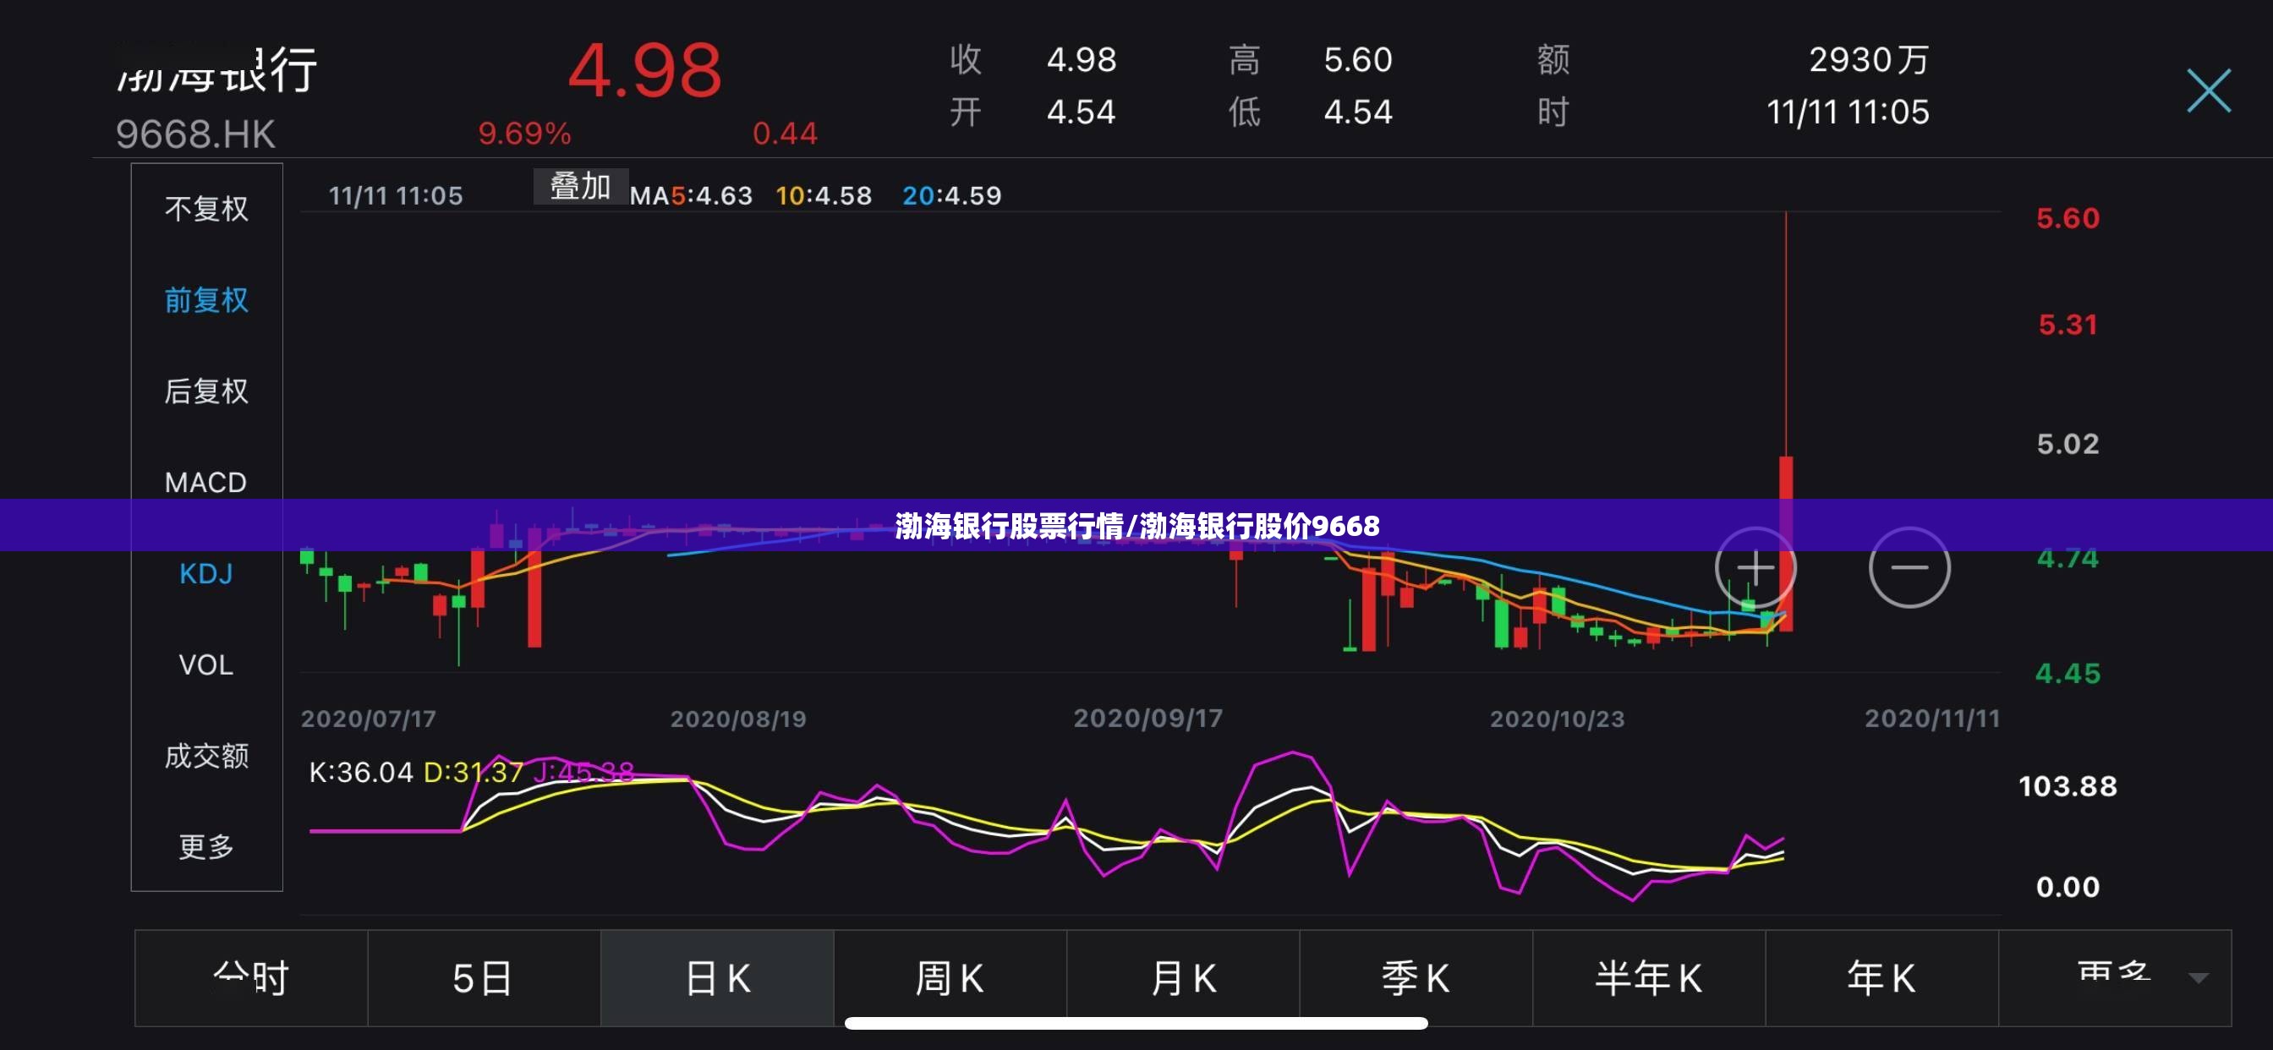2273x1050 pixels.
Task: Click the D:31.37 indicator value
Action: tap(474, 772)
